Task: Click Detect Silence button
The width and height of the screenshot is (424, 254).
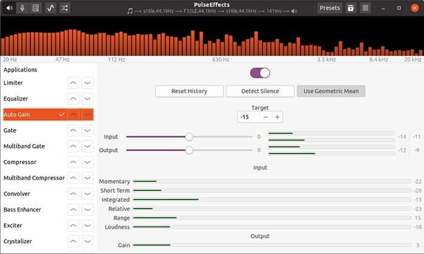Action: 260,91
